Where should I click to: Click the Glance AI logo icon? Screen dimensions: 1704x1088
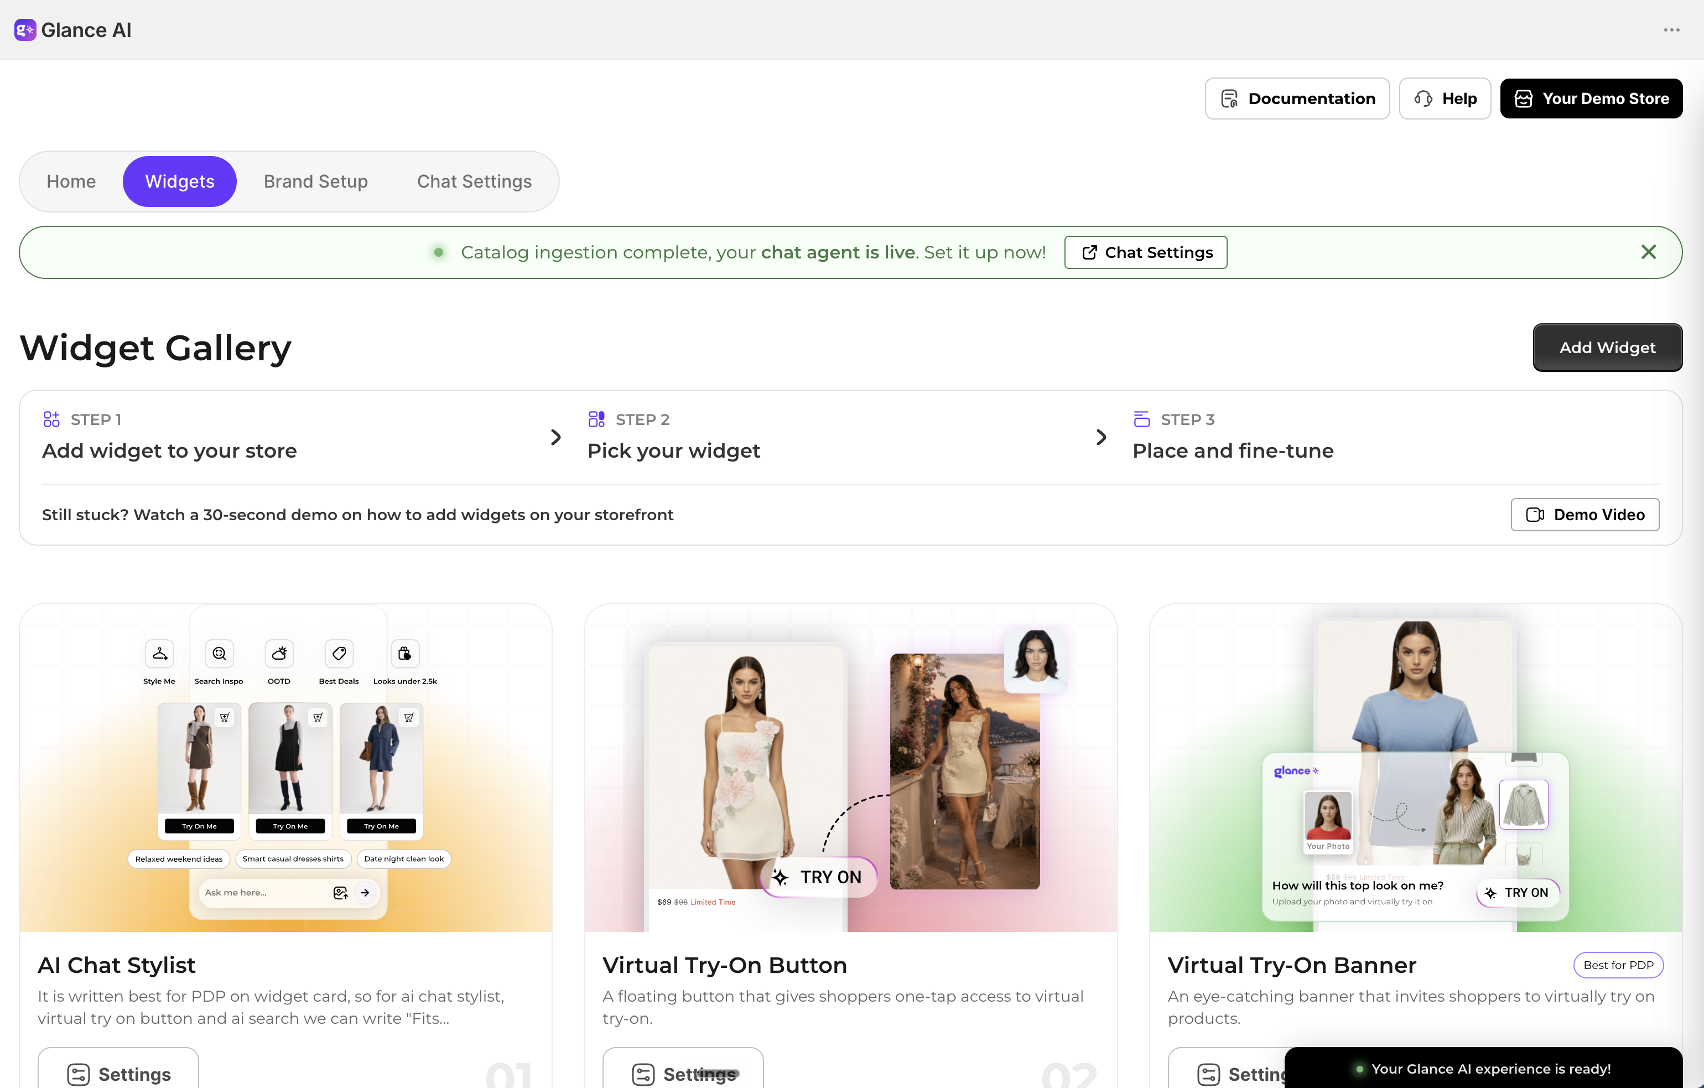click(25, 30)
